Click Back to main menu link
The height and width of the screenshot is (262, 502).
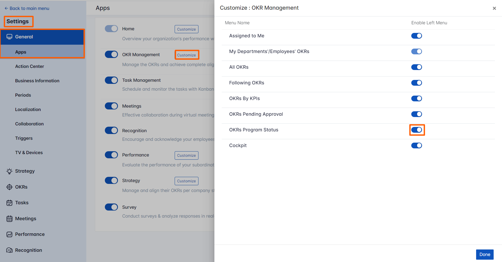[27, 8]
